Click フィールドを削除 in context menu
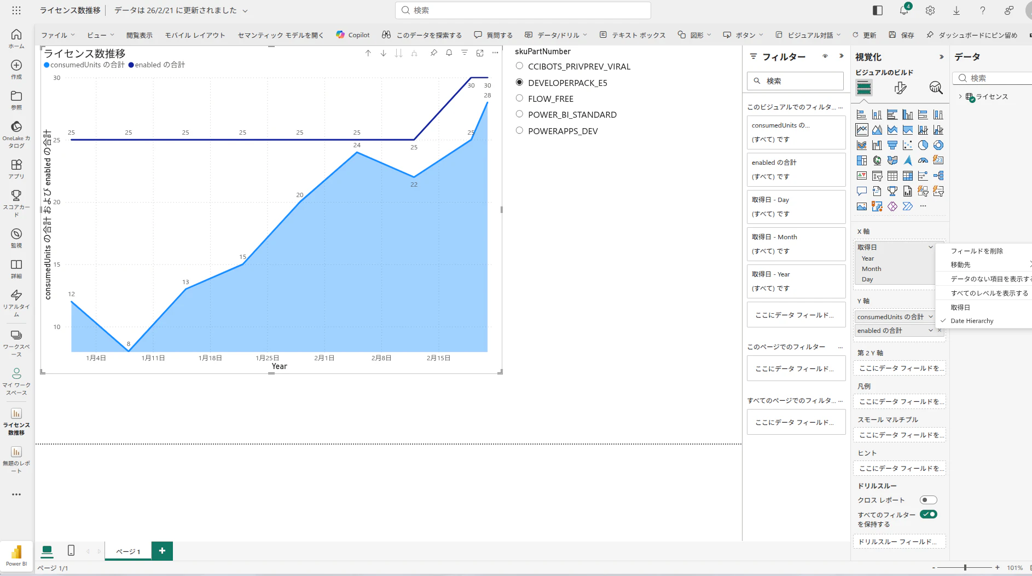Image resolution: width=1032 pixels, height=576 pixels. [x=977, y=251]
